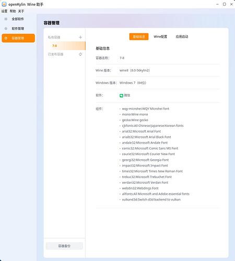Click the openKylin Wine app icon
The height and width of the screenshot is (261, 235).
pyautogui.click(x=4, y=4)
